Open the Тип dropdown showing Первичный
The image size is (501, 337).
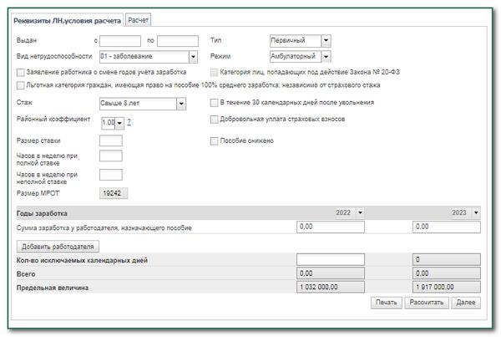pyautogui.click(x=326, y=40)
